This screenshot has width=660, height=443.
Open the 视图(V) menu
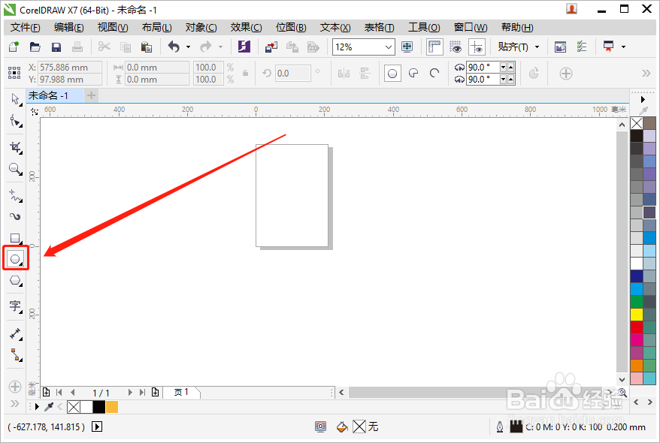(113, 27)
